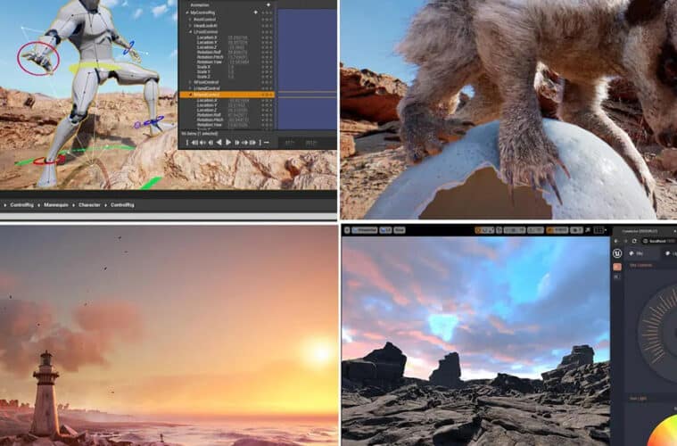Click the Unreal Engine logo icon
Viewport: 677px width, 446px height.
coord(616,253)
